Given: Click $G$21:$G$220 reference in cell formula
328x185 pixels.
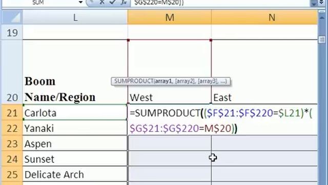Looking at the screenshot, I should pyautogui.click(x=164, y=128).
